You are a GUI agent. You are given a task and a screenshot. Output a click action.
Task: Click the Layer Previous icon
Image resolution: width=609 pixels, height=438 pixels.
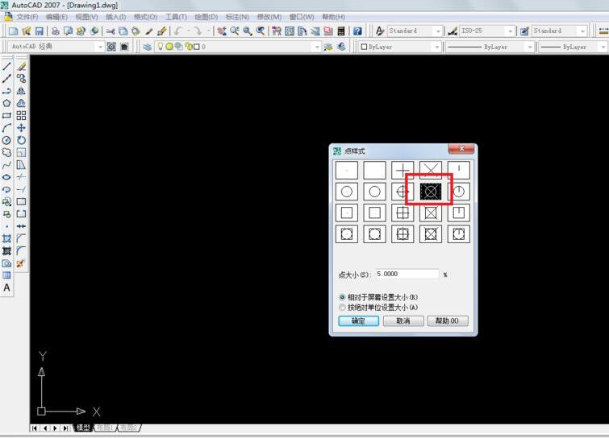coord(341,47)
